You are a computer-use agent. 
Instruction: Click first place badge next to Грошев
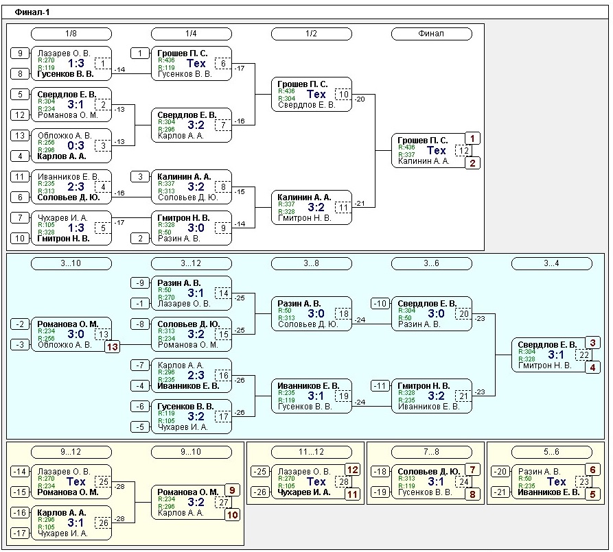473,139
